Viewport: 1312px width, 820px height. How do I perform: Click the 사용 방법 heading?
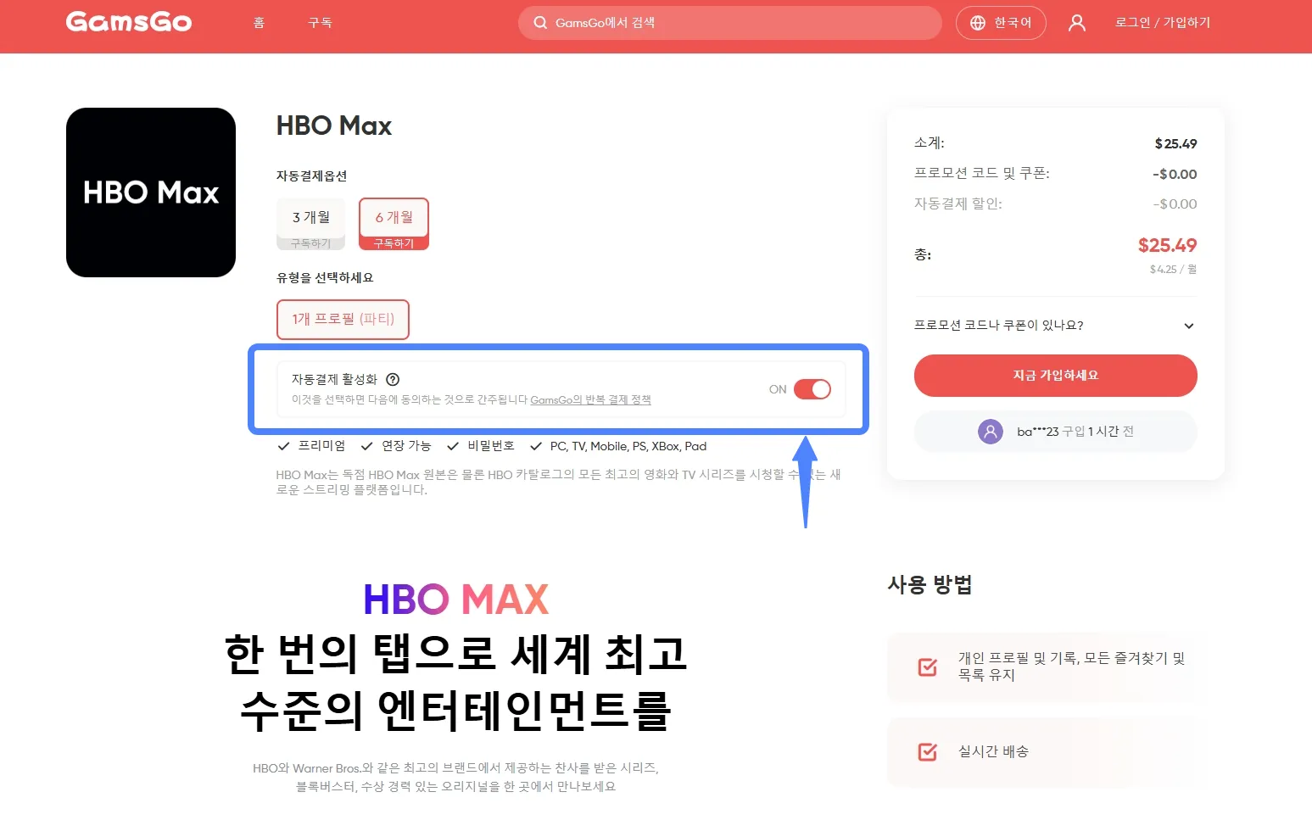(x=930, y=585)
